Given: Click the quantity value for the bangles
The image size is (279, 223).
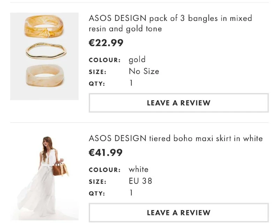Looking at the screenshot, I should [x=131, y=83].
